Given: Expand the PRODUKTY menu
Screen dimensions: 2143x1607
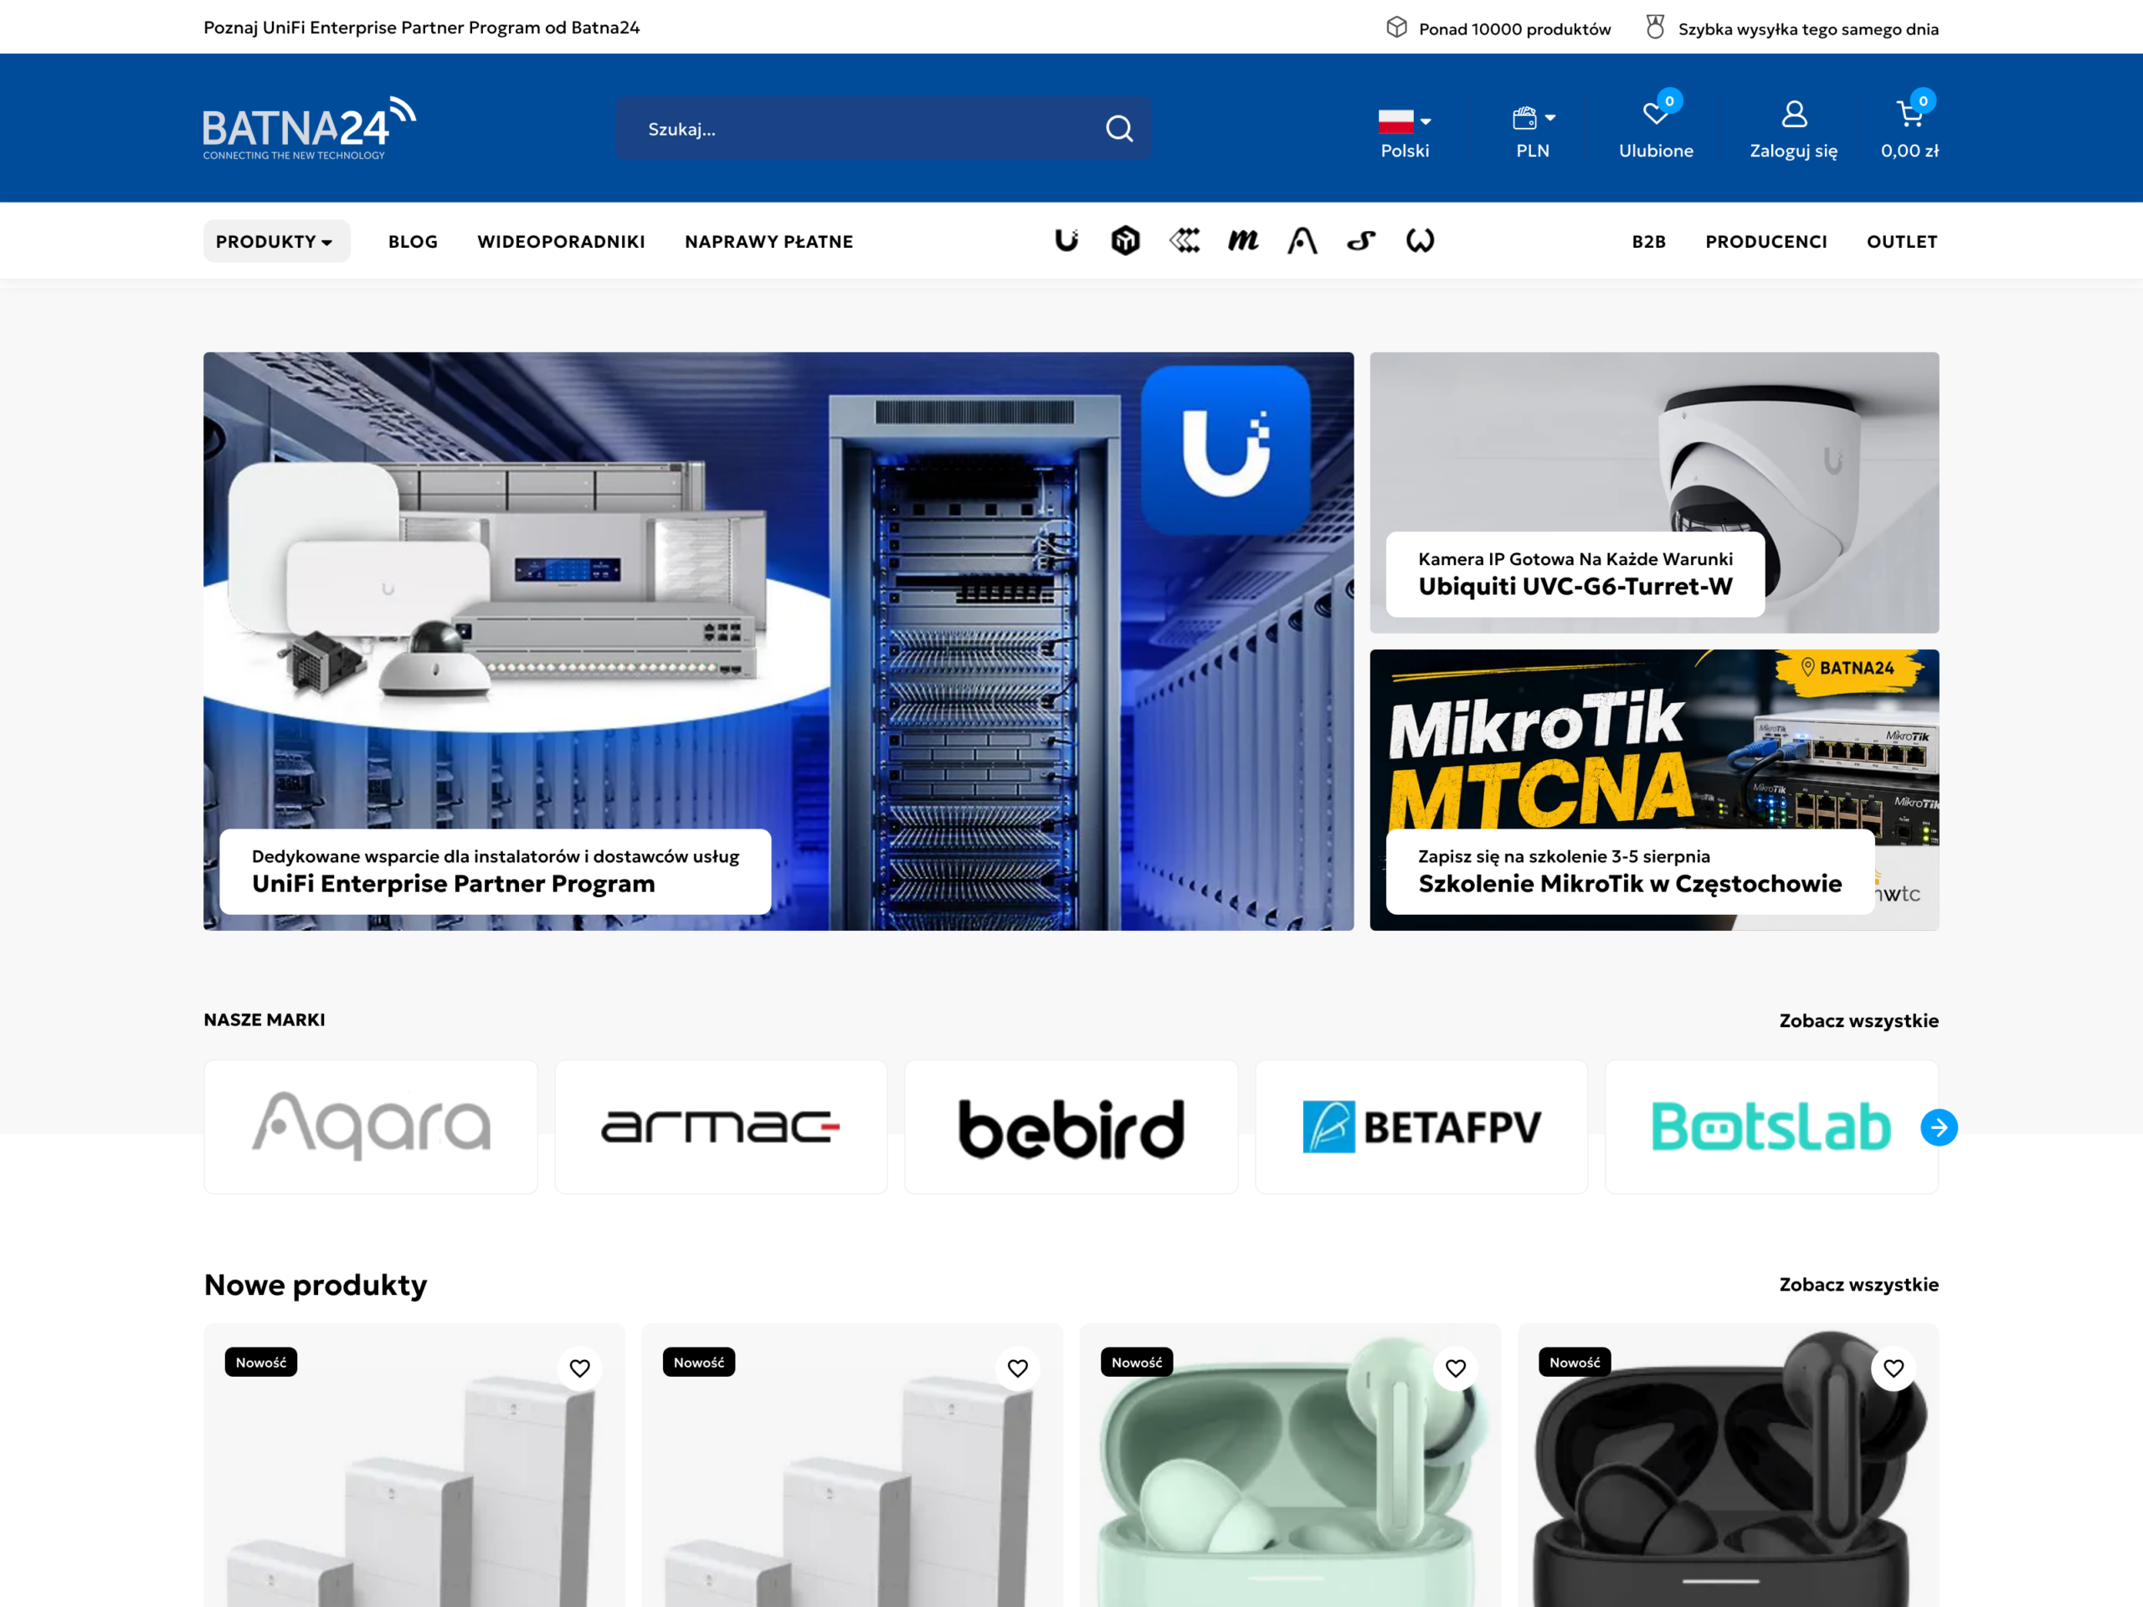Looking at the screenshot, I should [x=276, y=241].
